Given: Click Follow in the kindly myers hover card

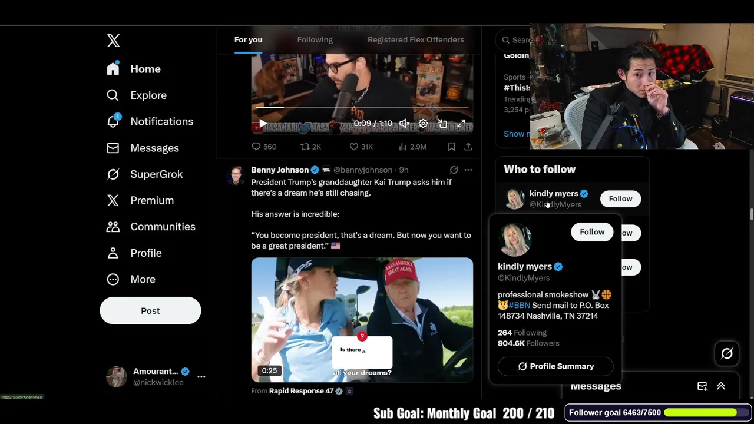Looking at the screenshot, I should click(592, 232).
